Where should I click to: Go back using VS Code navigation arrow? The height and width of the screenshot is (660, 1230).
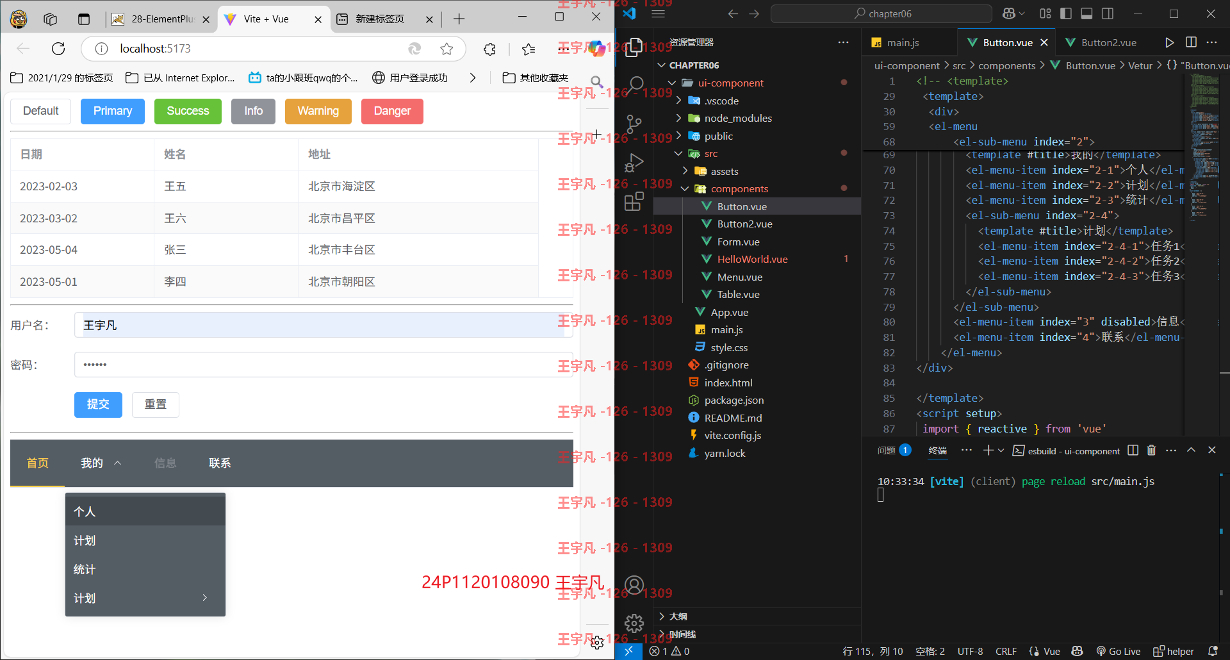[x=734, y=13]
